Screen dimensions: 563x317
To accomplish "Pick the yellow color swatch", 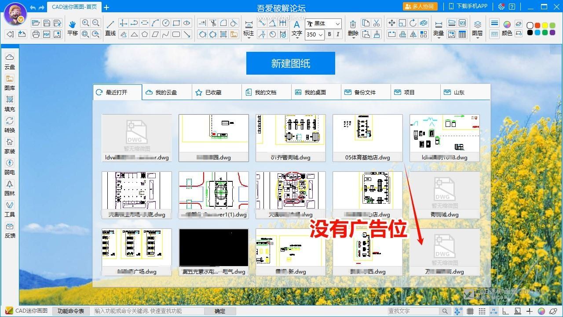I will [x=545, y=25].
